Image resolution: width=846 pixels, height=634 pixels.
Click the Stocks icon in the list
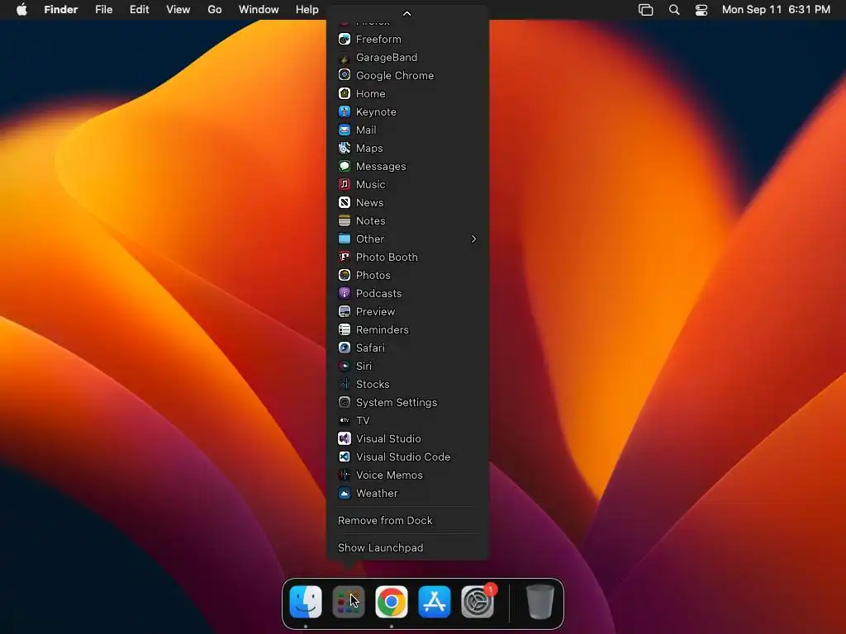coord(345,384)
